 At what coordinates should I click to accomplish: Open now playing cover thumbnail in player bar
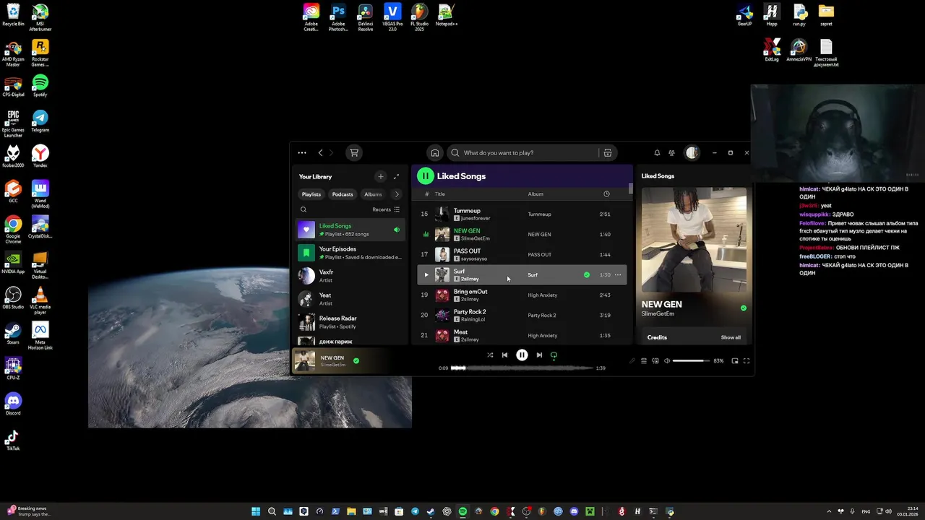305,360
